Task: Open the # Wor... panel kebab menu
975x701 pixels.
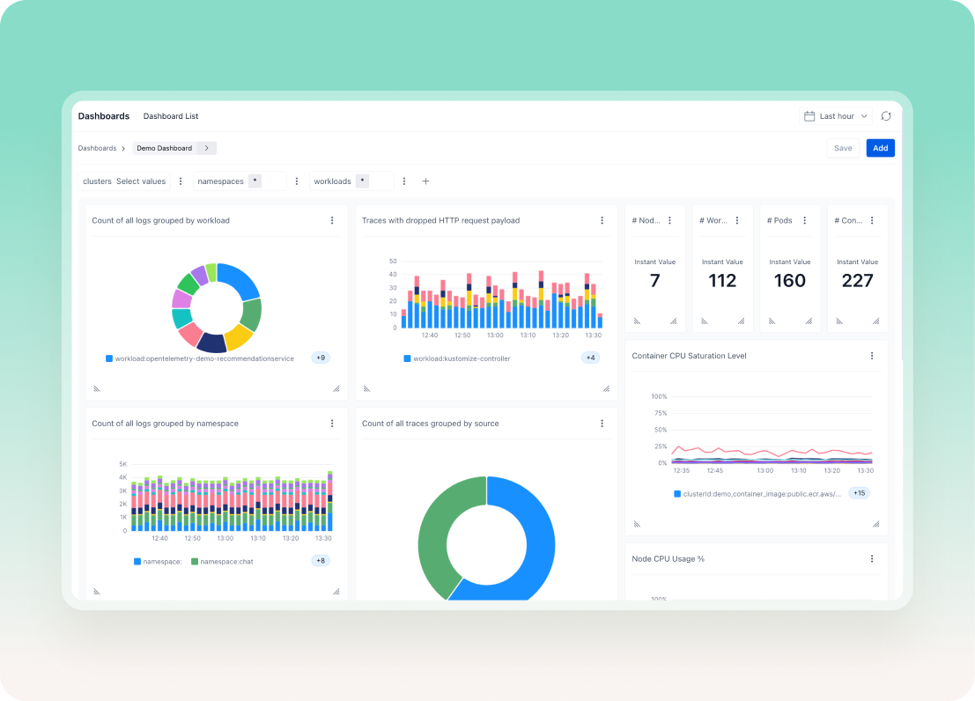Action: click(737, 221)
